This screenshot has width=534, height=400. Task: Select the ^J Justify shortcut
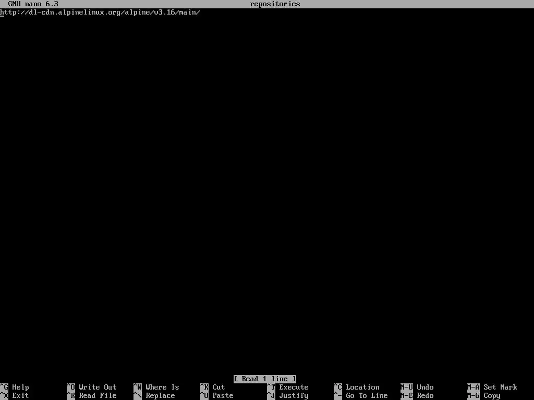pos(288,396)
